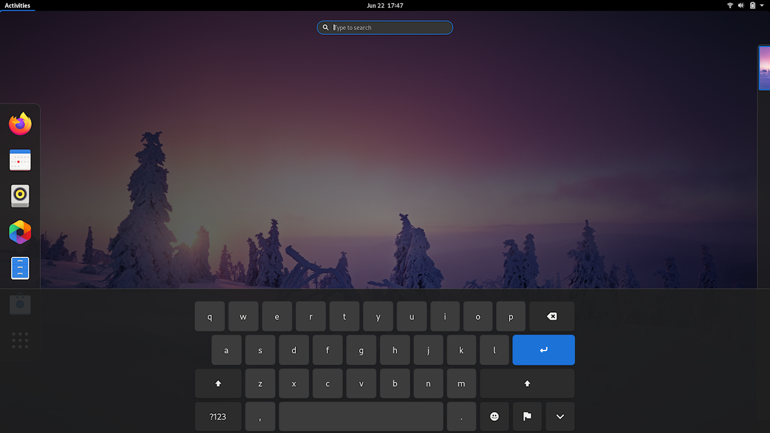Tap the s key
Image resolution: width=770 pixels, height=433 pixels.
point(260,350)
